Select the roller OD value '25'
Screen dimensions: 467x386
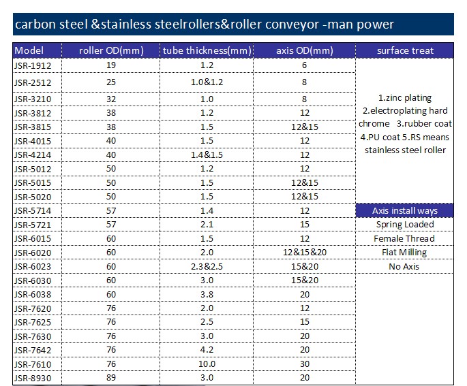point(111,82)
